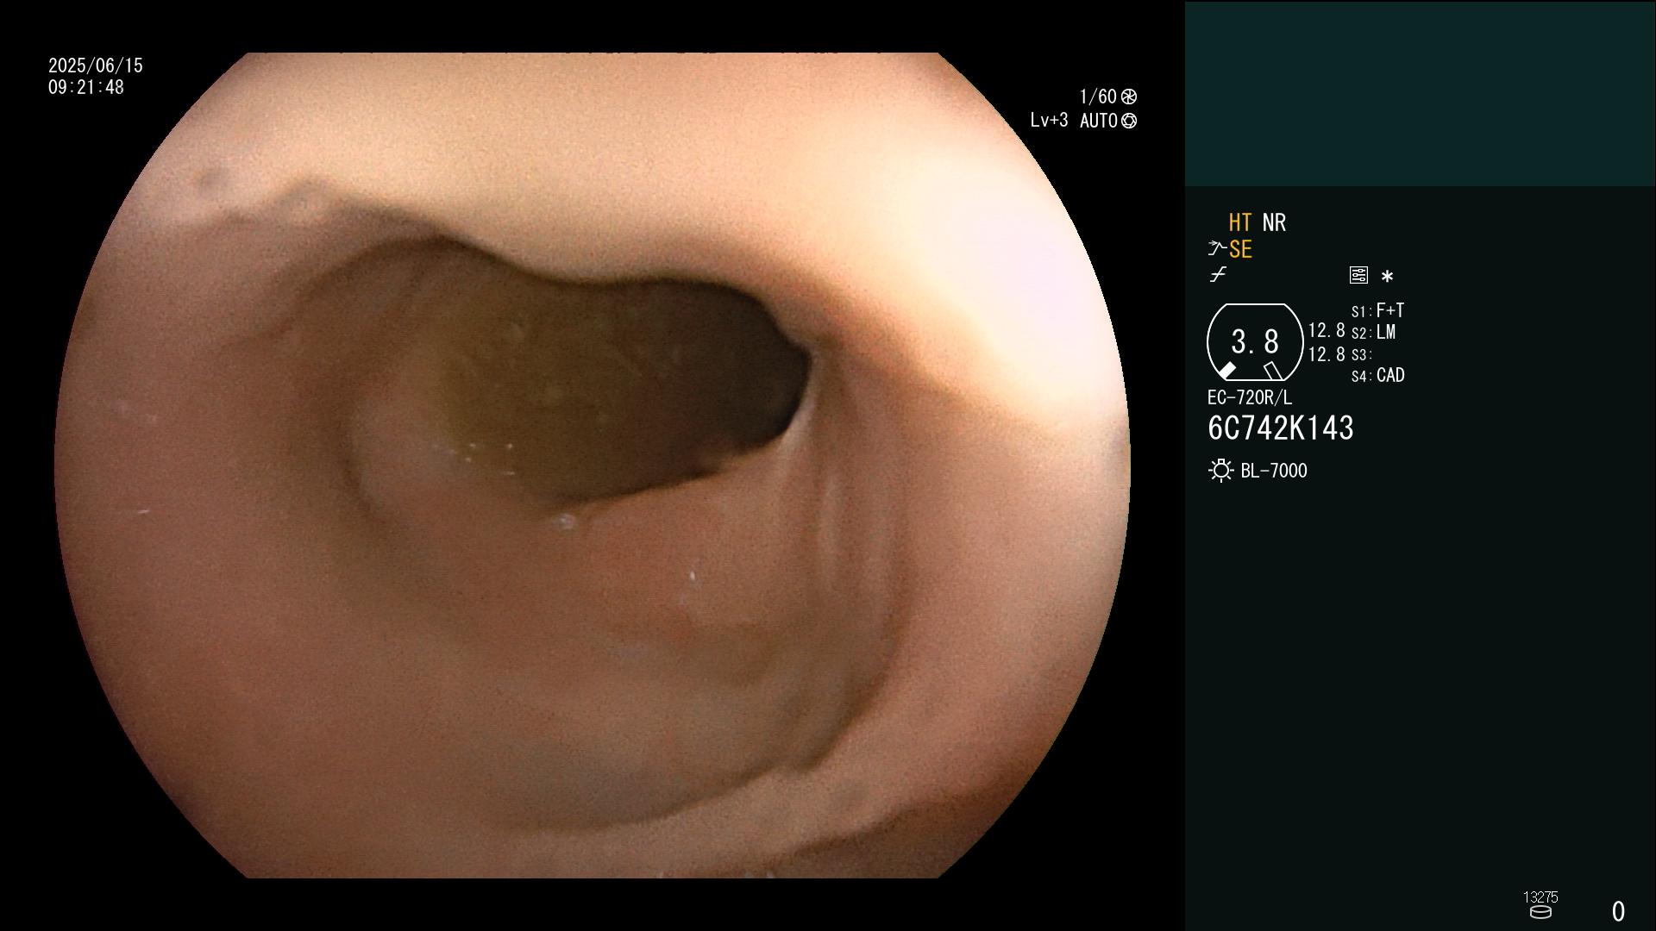Click the AUTO iris aperture icon

click(x=1128, y=121)
